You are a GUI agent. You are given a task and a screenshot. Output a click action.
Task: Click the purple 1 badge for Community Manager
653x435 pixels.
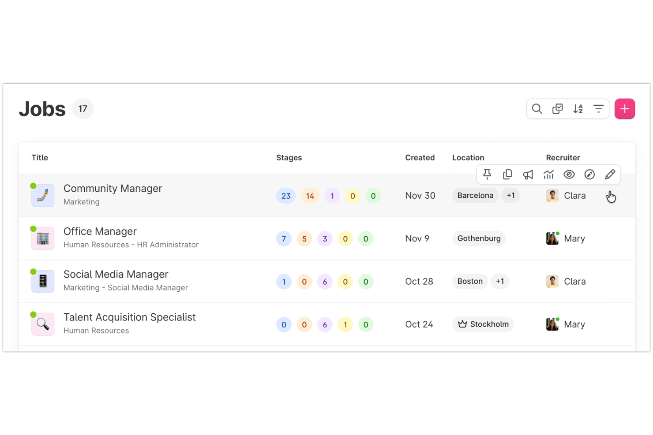[332, 196]
